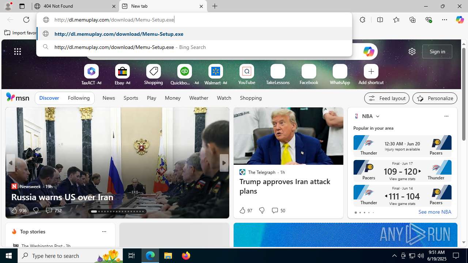
Task: Open the Ebay shortcut tile
Action: click(x=122, y=75)
